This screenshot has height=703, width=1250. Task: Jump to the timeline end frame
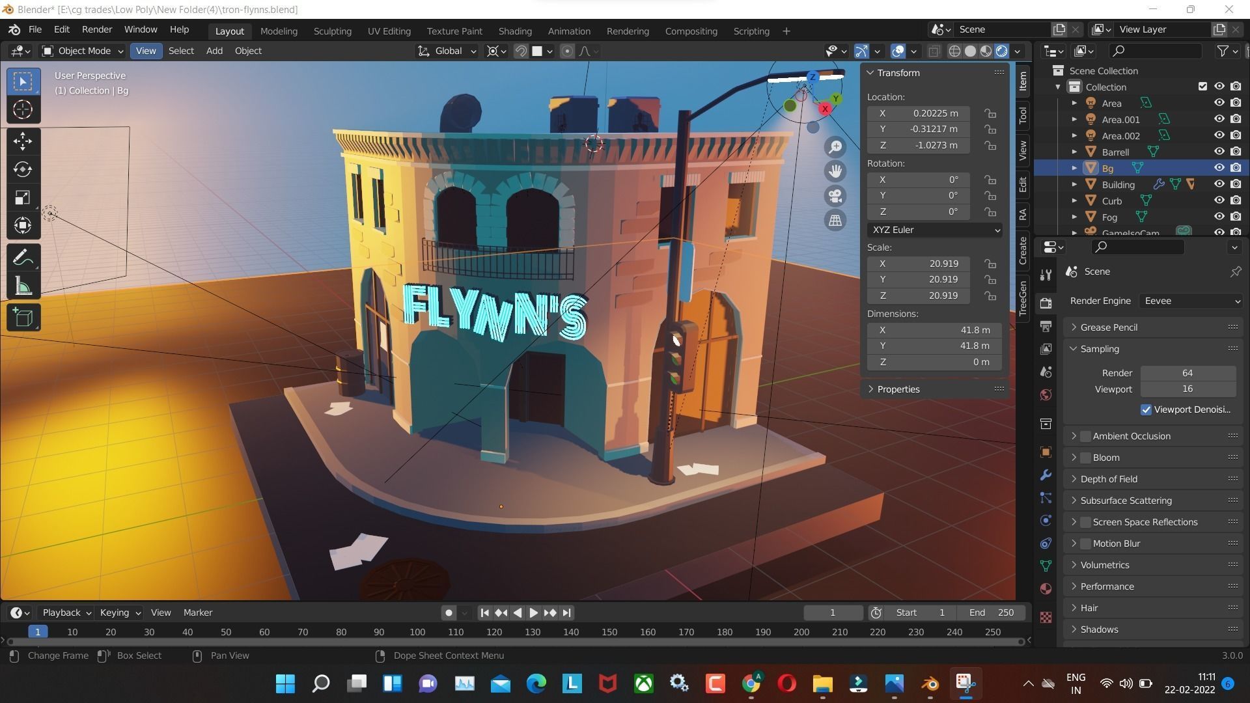pyautogui.click(x=566, y=613)
